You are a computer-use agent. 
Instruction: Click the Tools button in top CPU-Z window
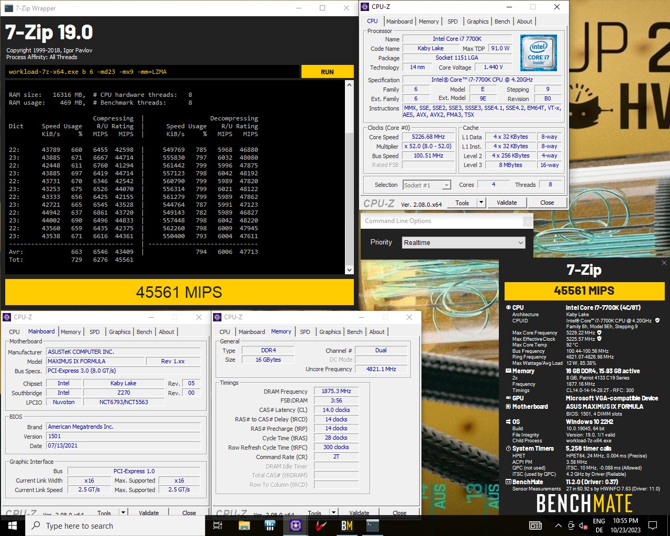coord(462,203)
